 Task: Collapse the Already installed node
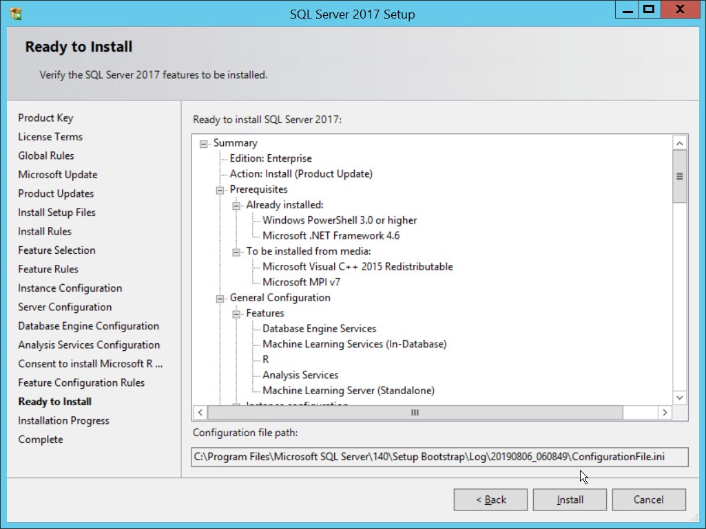tap(236, 205)
